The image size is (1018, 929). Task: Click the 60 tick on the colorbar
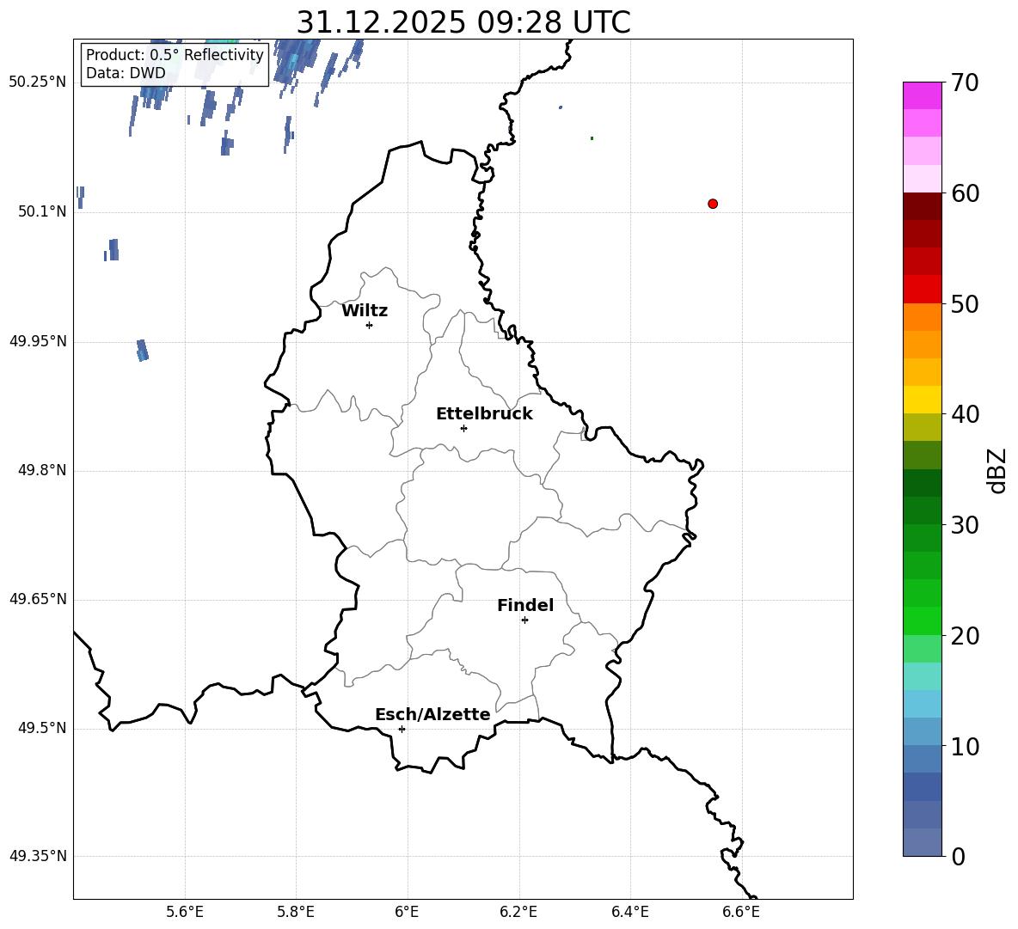pos(965,193)
